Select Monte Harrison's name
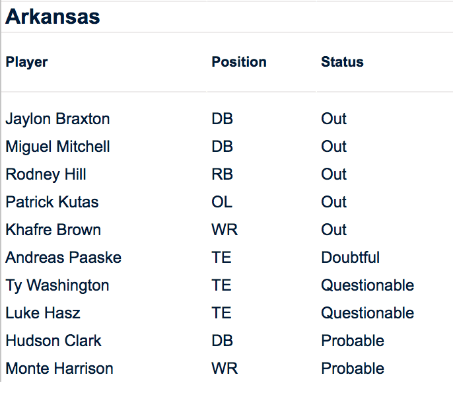This screenshot has width=453, height=395. click(59, 369)
